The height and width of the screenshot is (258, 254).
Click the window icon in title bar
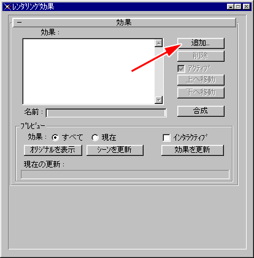[x=7, y=7]
